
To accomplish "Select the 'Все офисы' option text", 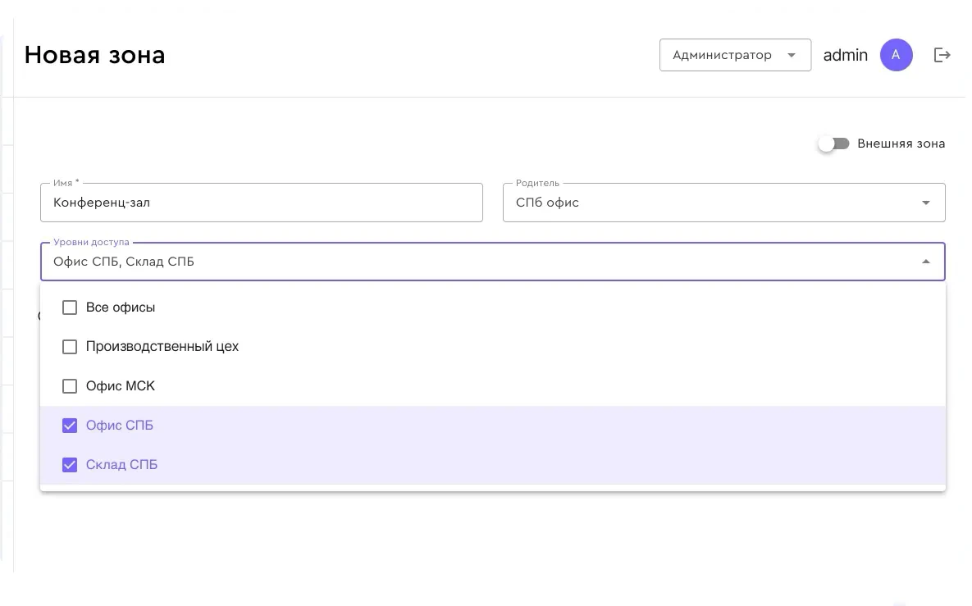I will click(x=121, y=308).
